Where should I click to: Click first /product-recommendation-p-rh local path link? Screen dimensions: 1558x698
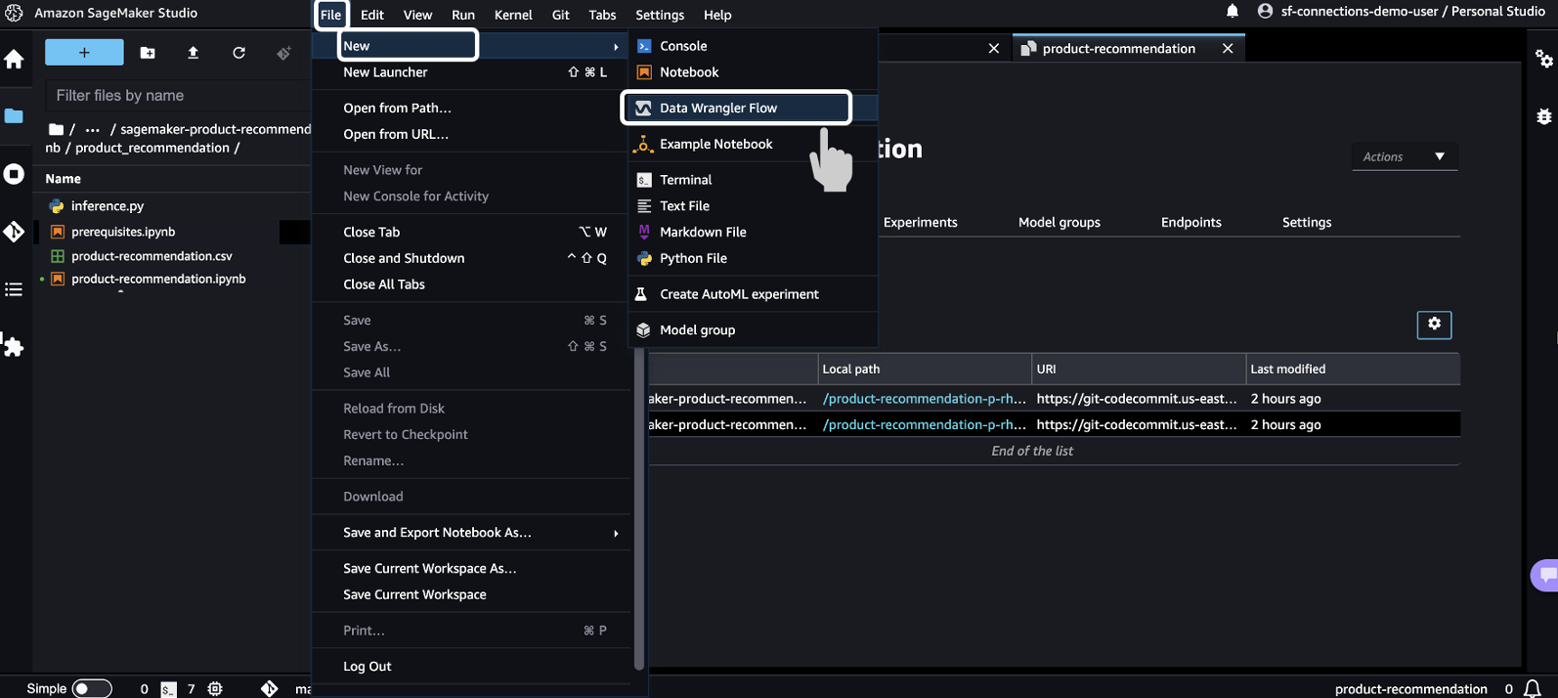click(x=925, y=399)
